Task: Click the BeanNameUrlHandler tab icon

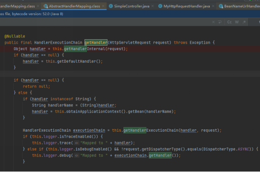Action: pos(221,6)
